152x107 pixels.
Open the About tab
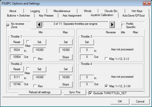(13, 11)
